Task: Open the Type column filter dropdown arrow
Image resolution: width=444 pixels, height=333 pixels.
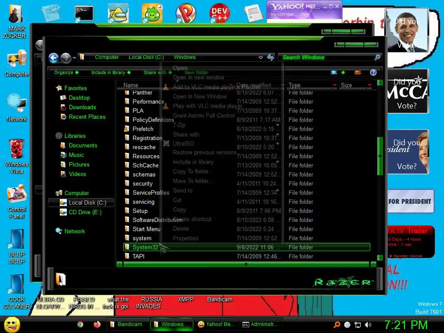Action: pos(335,85)
